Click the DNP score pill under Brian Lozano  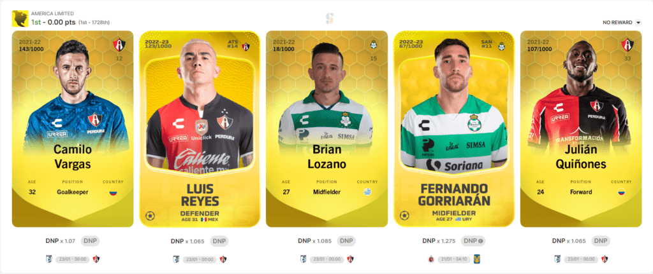point(346,241)
